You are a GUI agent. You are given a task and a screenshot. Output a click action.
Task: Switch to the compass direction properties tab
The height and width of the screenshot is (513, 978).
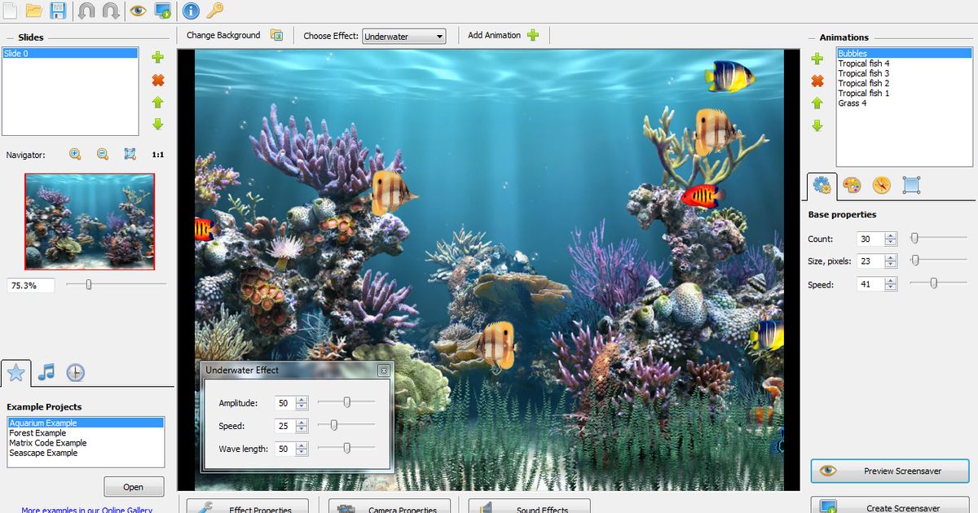click(881, 186)
